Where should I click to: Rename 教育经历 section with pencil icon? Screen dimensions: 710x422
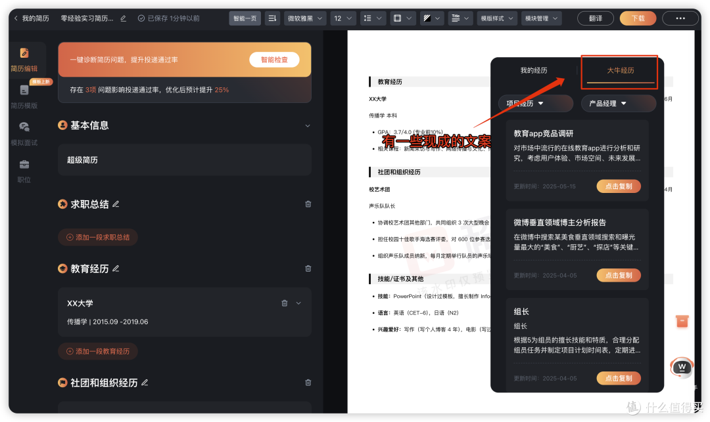pos(116,269)
